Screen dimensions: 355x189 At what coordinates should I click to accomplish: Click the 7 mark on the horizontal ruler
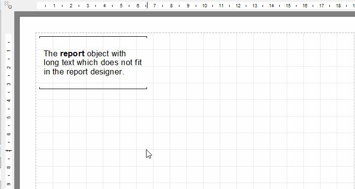pyautogui.click(x=154, y=6)
